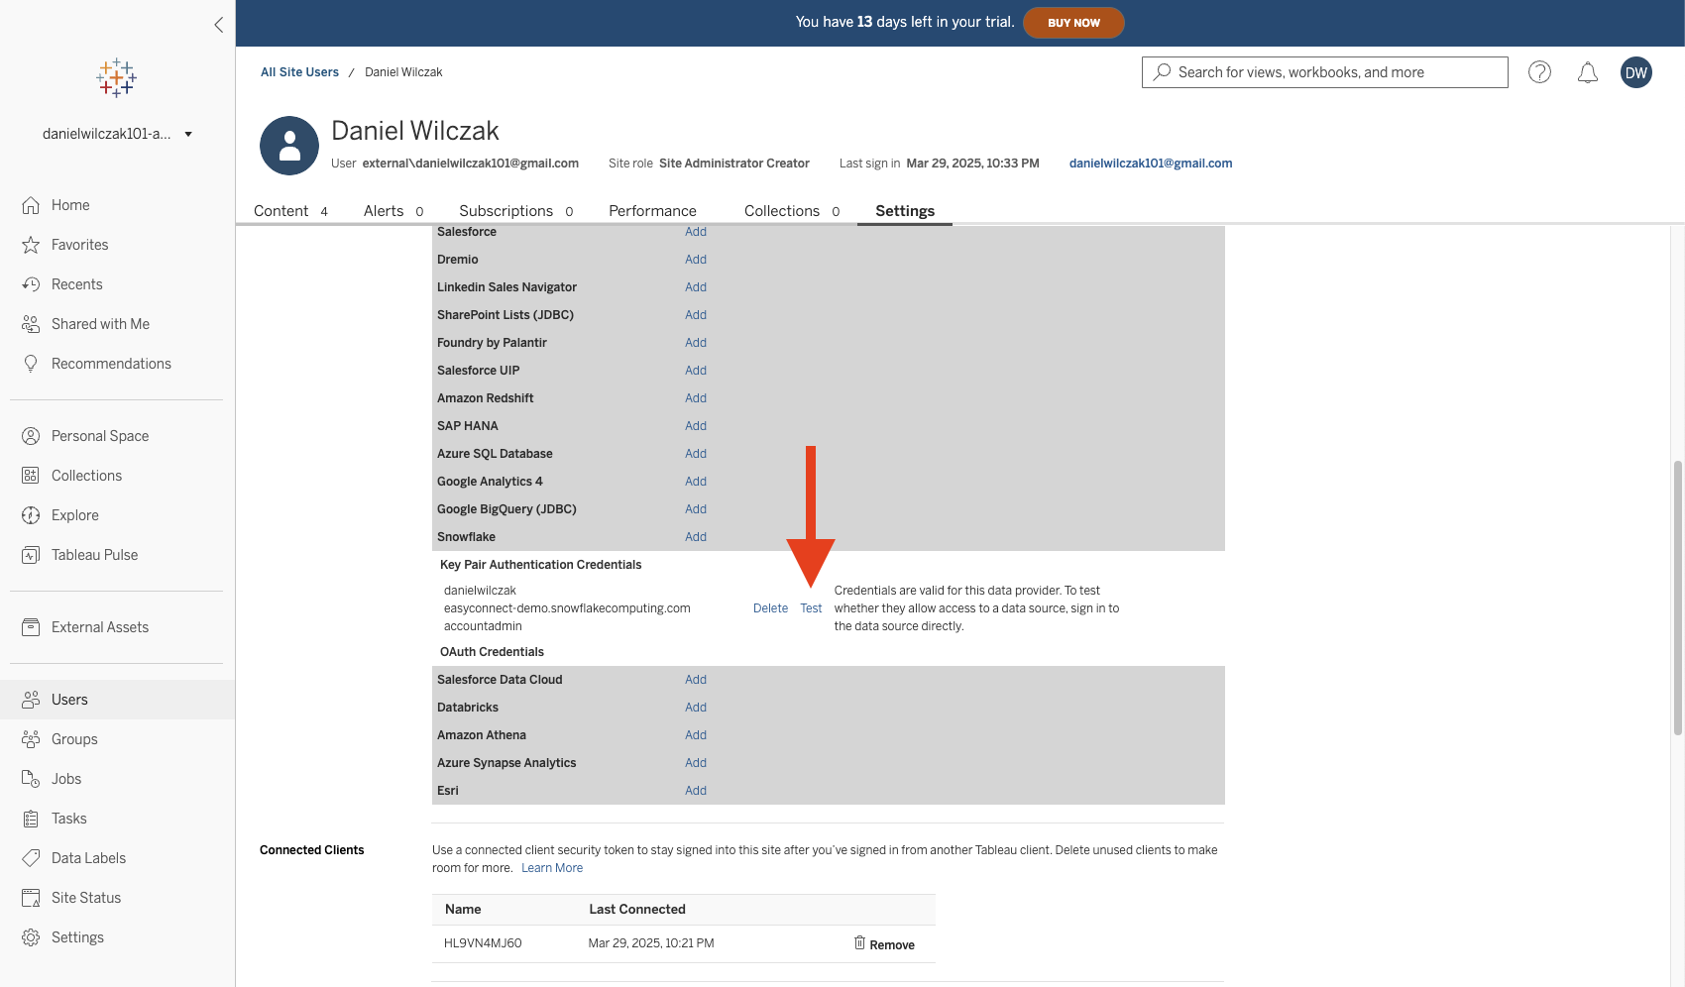Add Snowflake credentials
This screenshot has height=987, width=1685.
click(x=696, y=537)
